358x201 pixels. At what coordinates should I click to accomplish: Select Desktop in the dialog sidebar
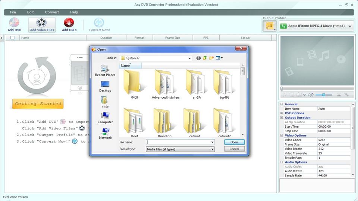(x=105, y=86)
